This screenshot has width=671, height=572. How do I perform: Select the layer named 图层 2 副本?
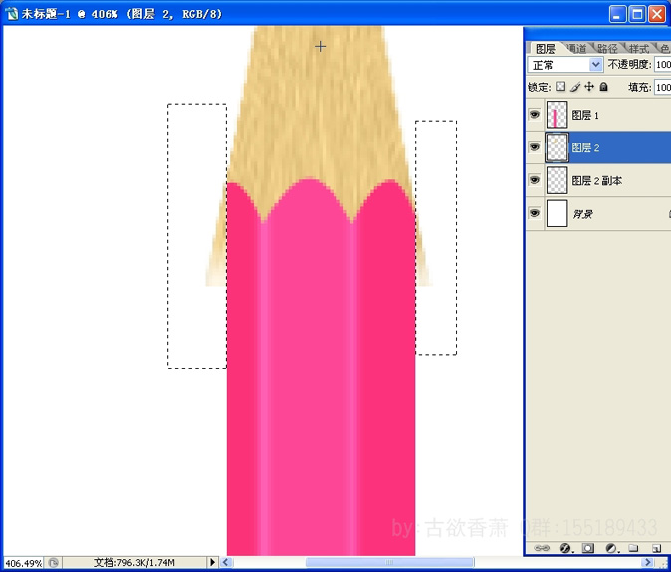pyautogui.click(x=598, y=180)
